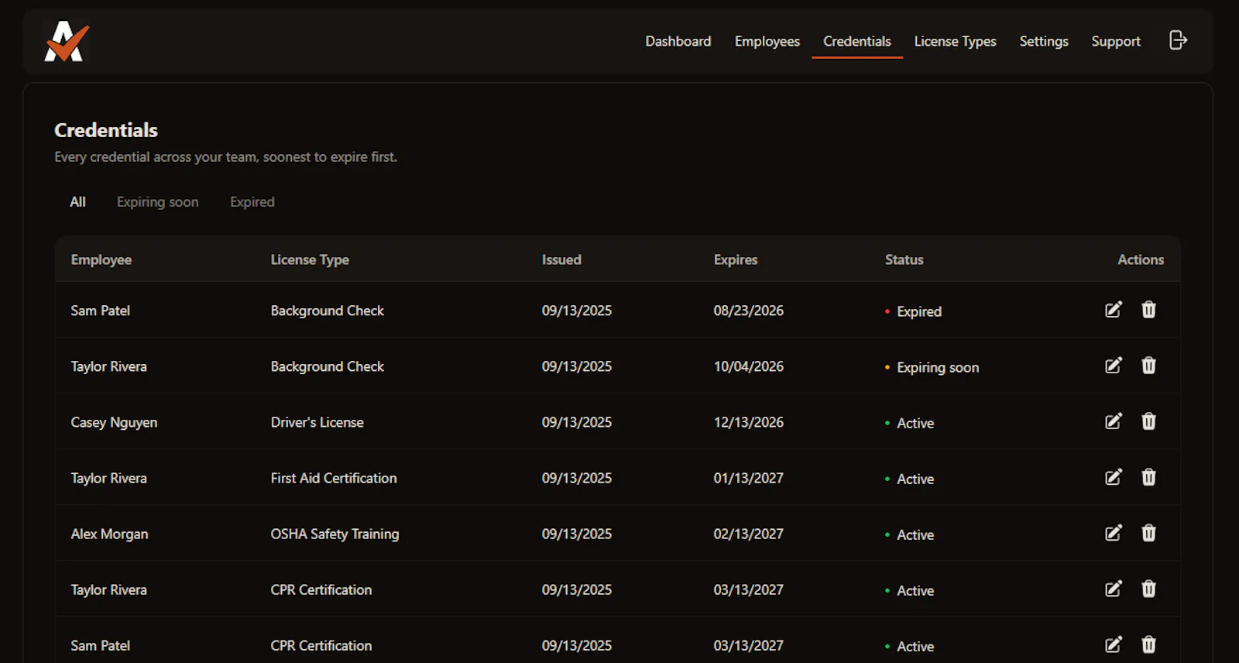Image resolution: width=1239 pixels, height=663 pixels.
Task: Edit Casey Nguyen's Driver's License credential
Action: (1113, 421)
